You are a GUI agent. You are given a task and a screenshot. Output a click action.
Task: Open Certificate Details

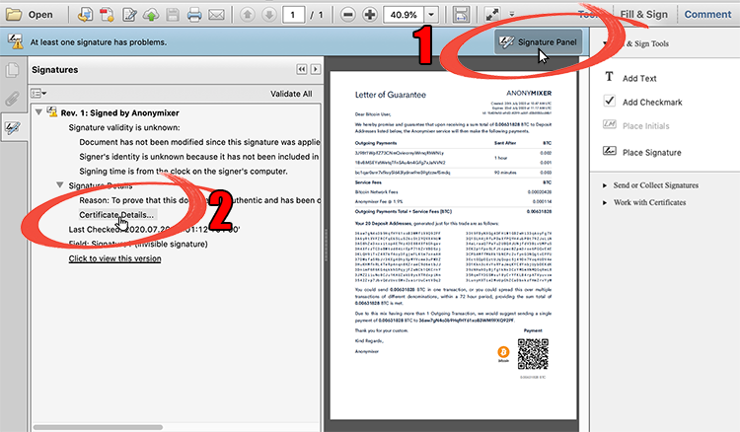[116, 214]
